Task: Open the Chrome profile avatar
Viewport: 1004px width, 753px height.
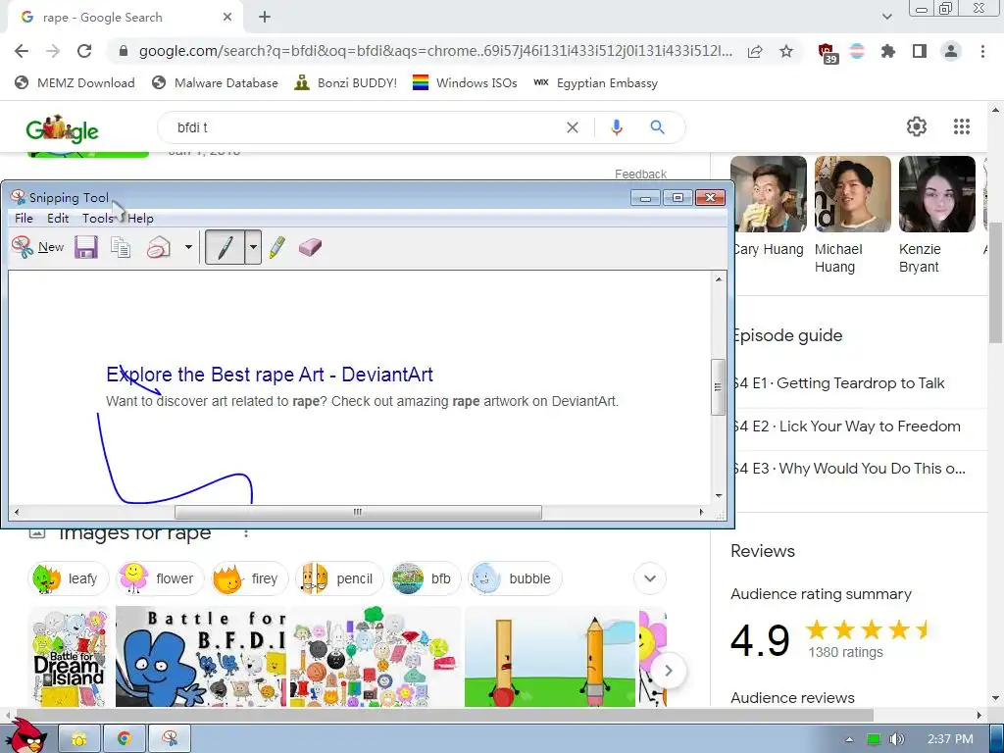Action: 951,51
